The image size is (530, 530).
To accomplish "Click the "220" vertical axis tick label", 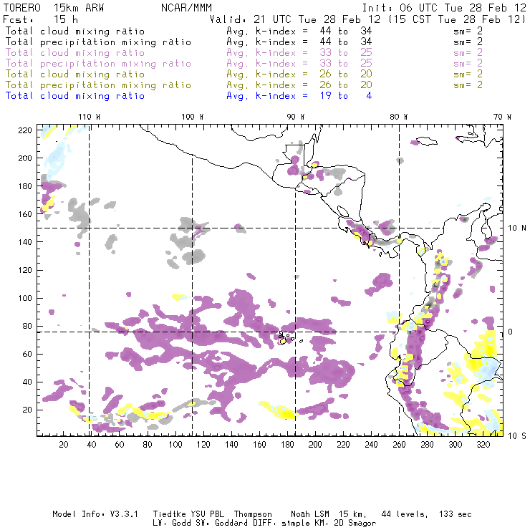I will click(25, 130).
